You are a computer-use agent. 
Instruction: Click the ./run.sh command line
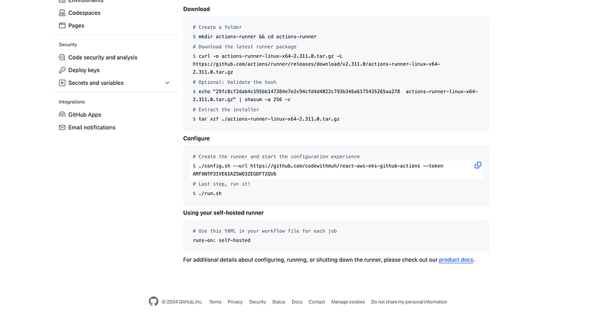(x=210, y=193)
